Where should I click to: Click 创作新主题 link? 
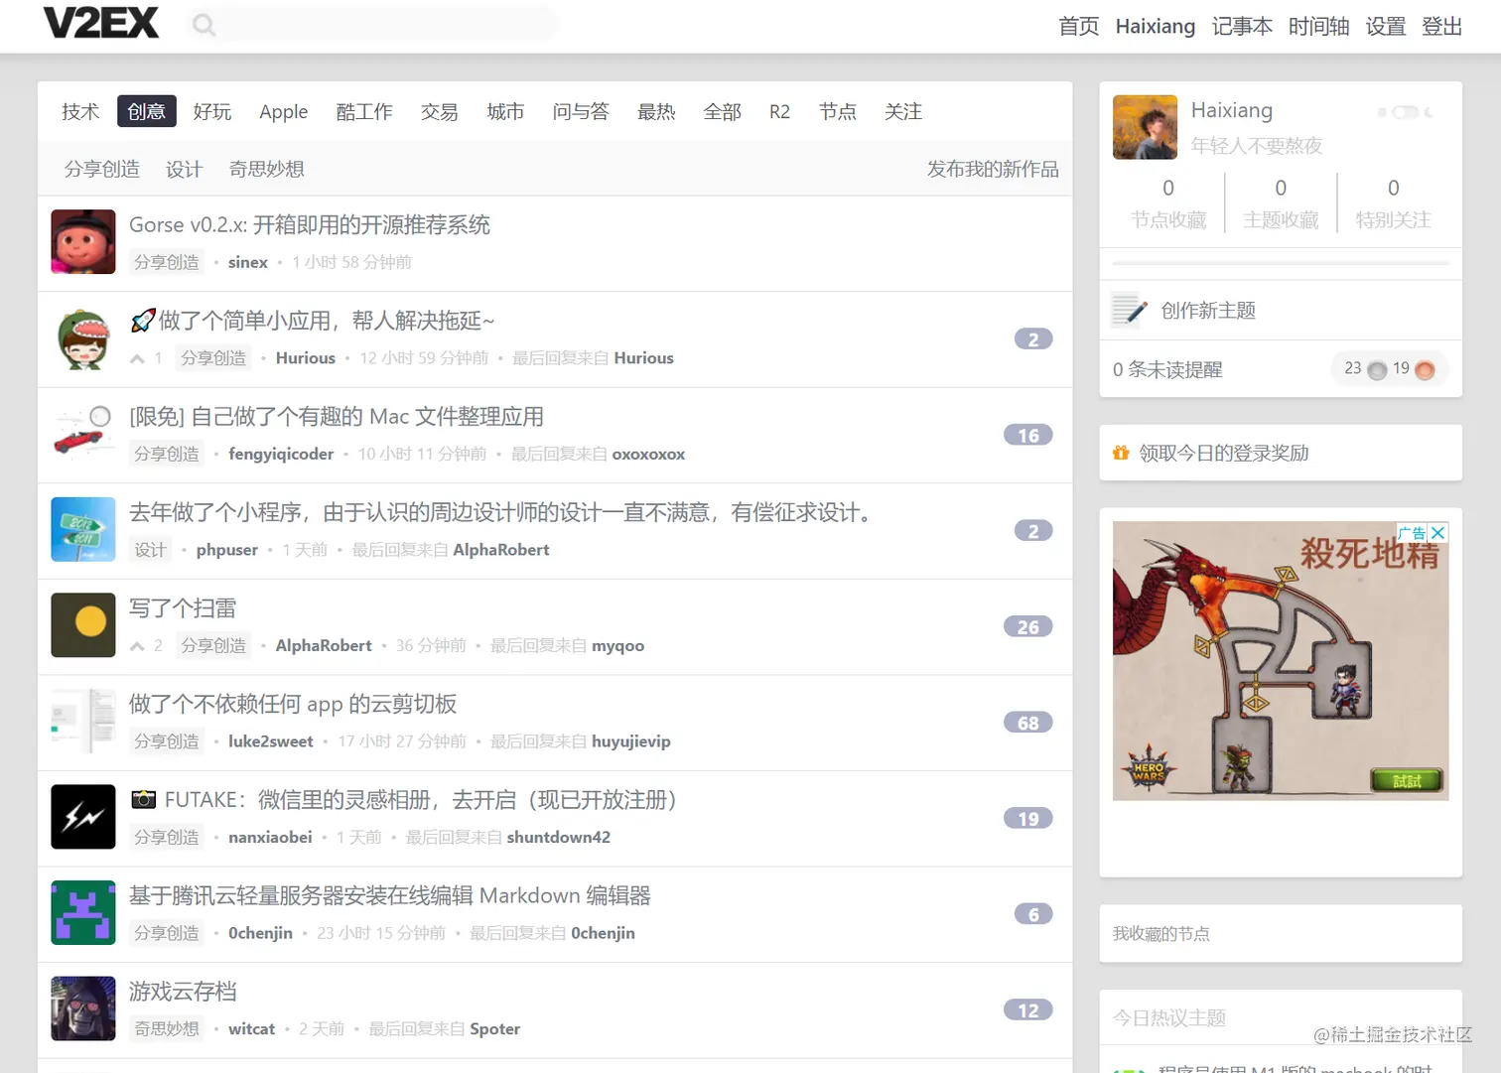point(1208,311)
